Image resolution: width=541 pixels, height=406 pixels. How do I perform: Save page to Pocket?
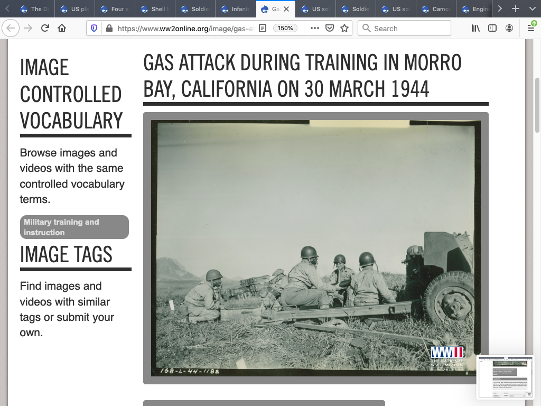330,29
